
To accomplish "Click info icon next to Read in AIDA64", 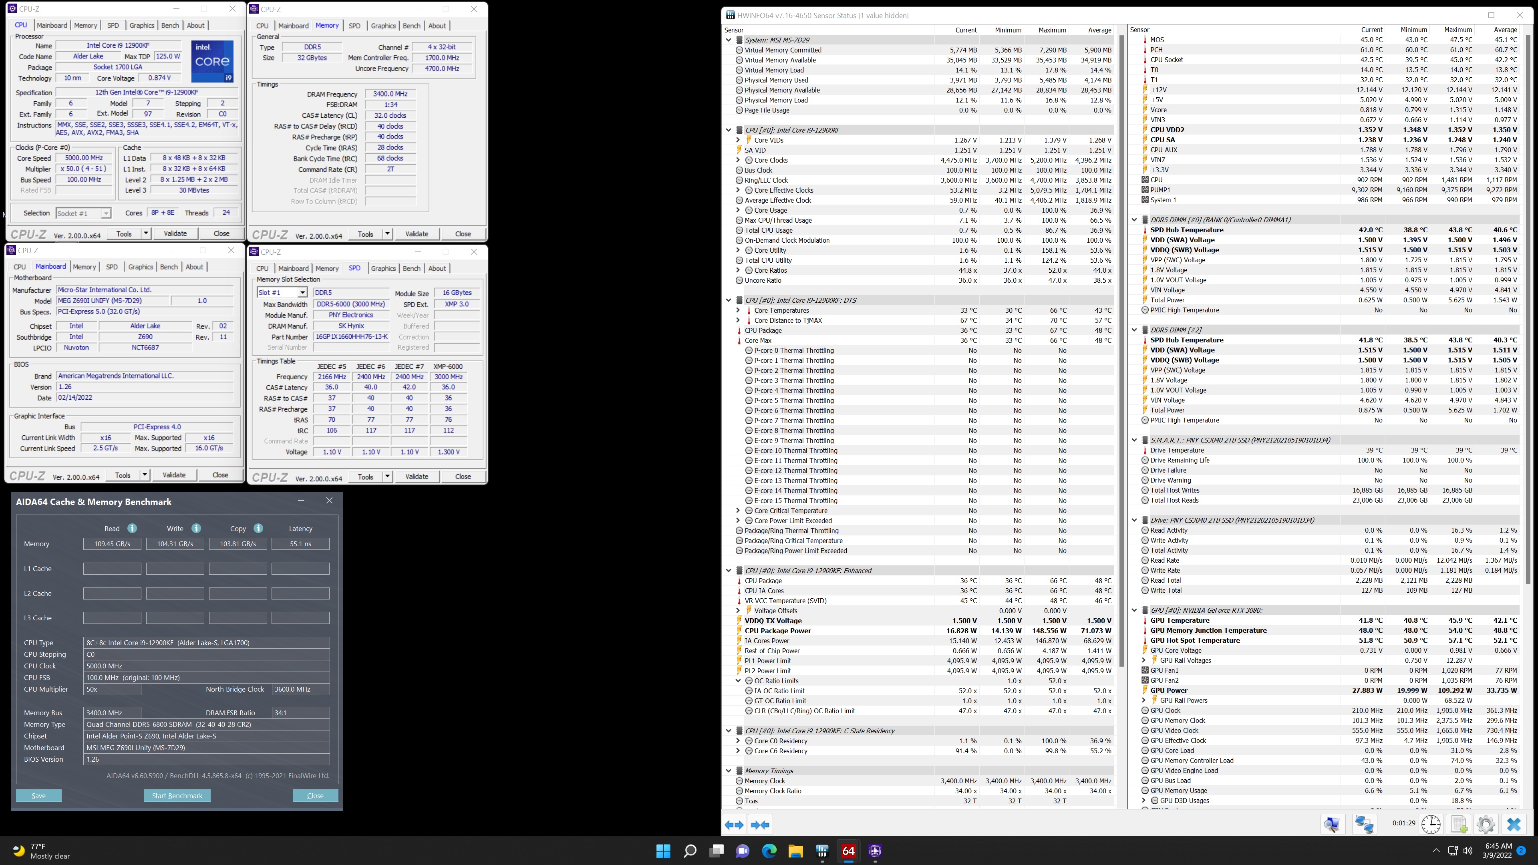I will tap(132, 528).
